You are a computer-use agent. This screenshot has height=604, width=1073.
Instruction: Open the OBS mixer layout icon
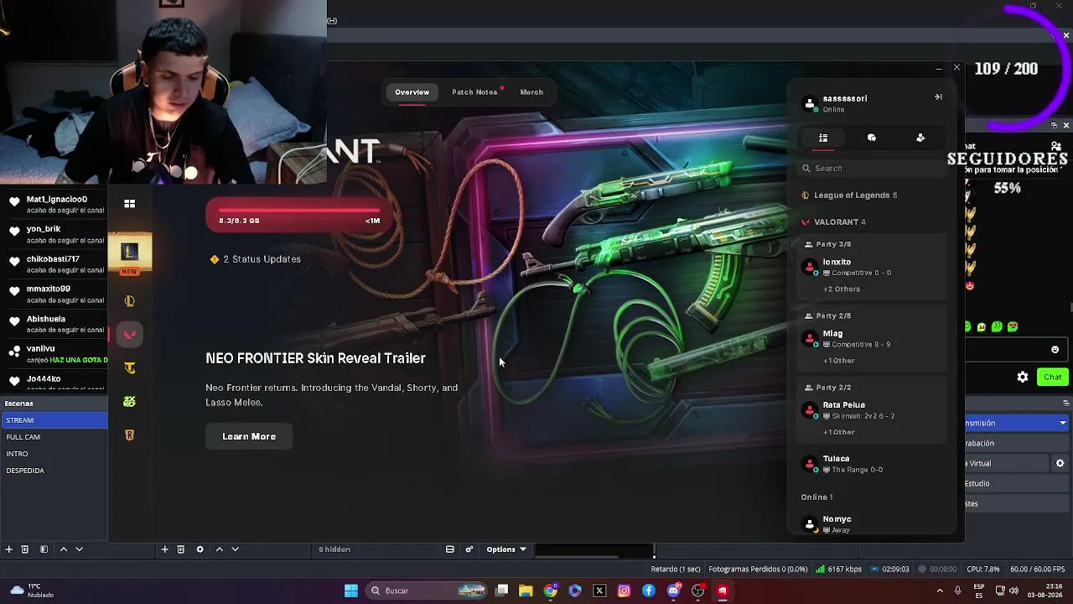tap(450, 549)
